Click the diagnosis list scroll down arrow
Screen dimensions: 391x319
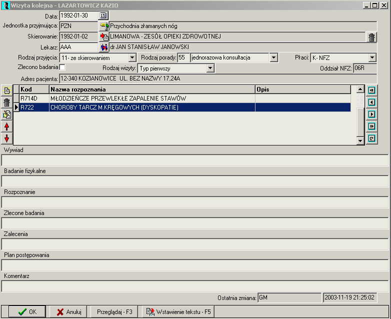(x=360, y=141)
